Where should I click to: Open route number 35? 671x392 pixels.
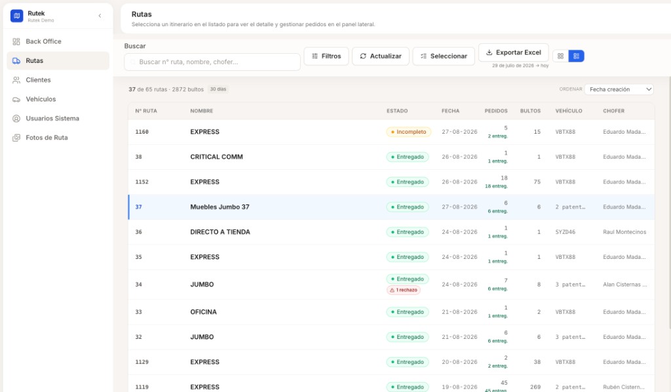(391, 257)
